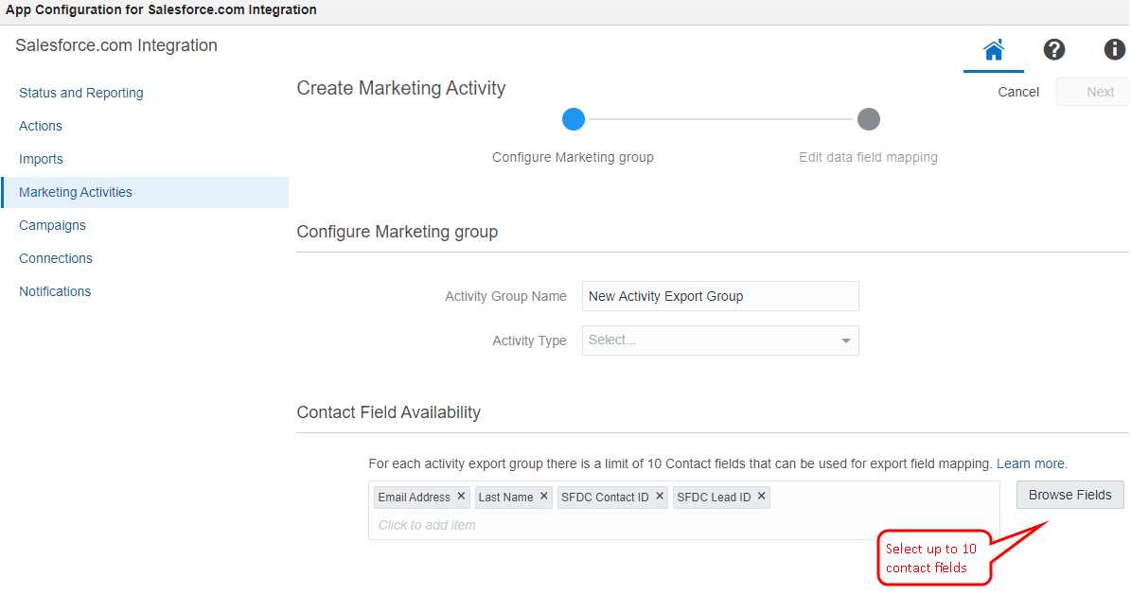The image size is (1131, 594).
Task: Click the Browse Fields button
Action: tap(1069, 496)
